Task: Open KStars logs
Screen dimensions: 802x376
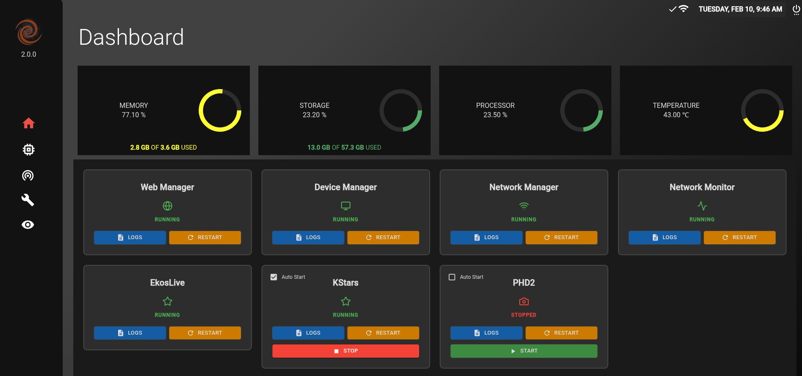Action: (308, 333)
